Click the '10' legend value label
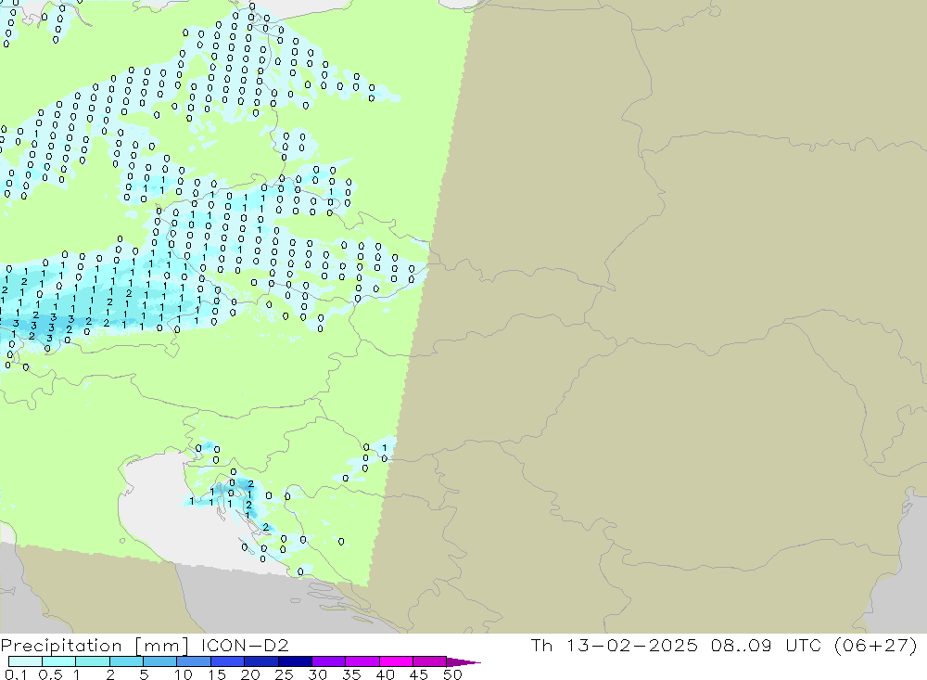927x680 pixels. (184, 674)
